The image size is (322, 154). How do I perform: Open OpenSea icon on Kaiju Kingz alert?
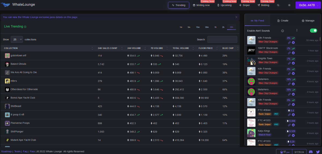click(293, 136)
